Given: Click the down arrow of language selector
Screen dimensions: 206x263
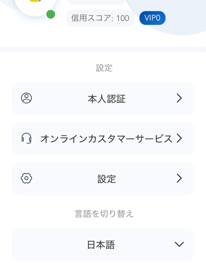Looking at the screenshot, I should (x=179, y=244).
